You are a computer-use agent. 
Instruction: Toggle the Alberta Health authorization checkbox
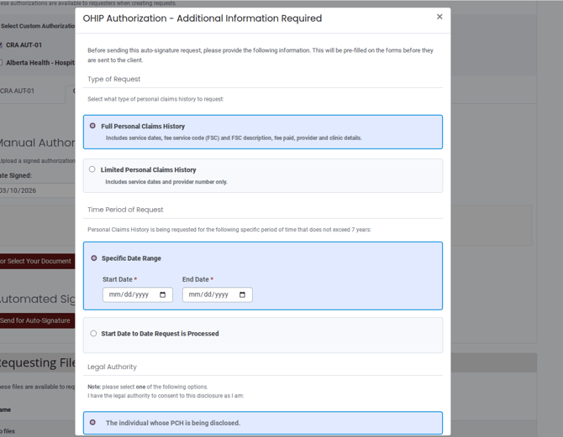(1, 63)
